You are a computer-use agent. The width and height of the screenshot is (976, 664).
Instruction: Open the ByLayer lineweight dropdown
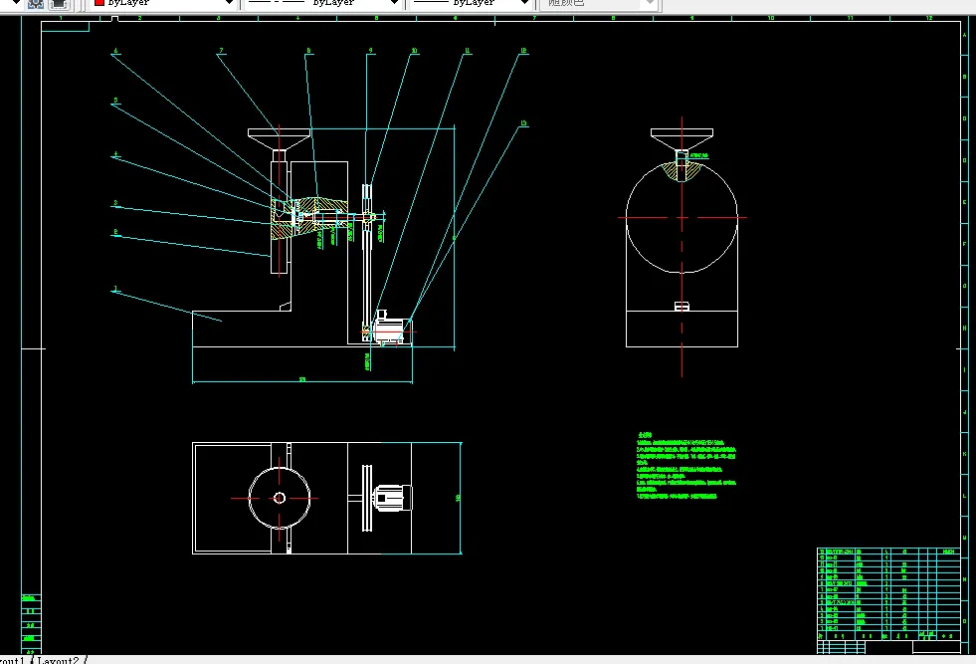click(x=471, y=3)
